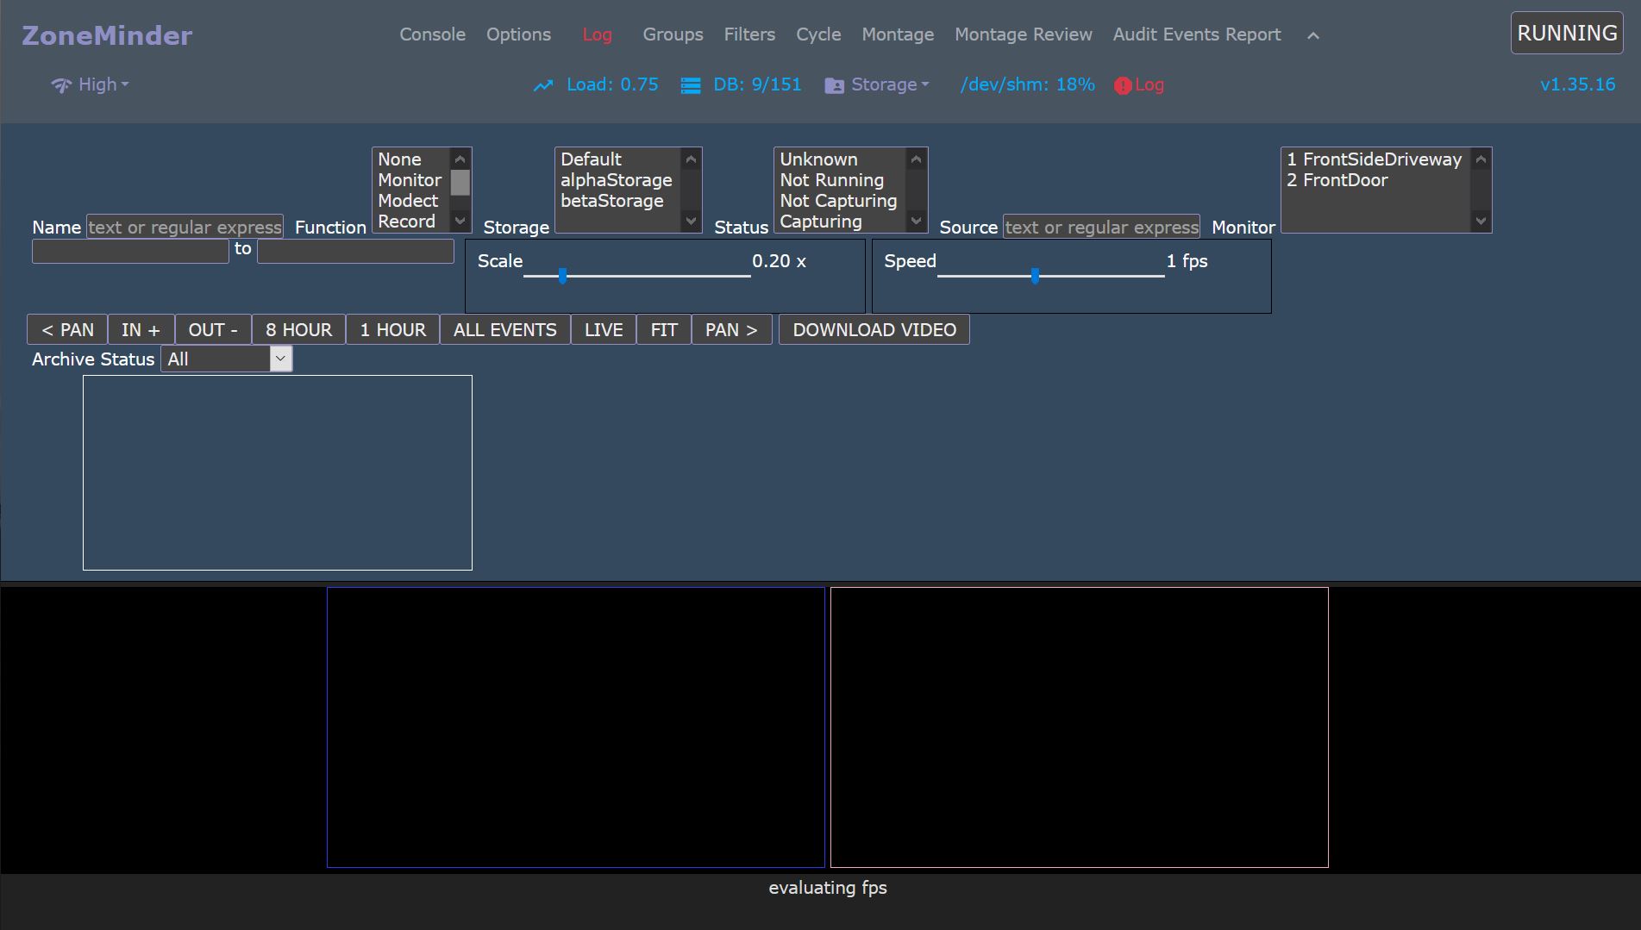Click the /dev/shm: 18% status

(x=1028, y=84)
